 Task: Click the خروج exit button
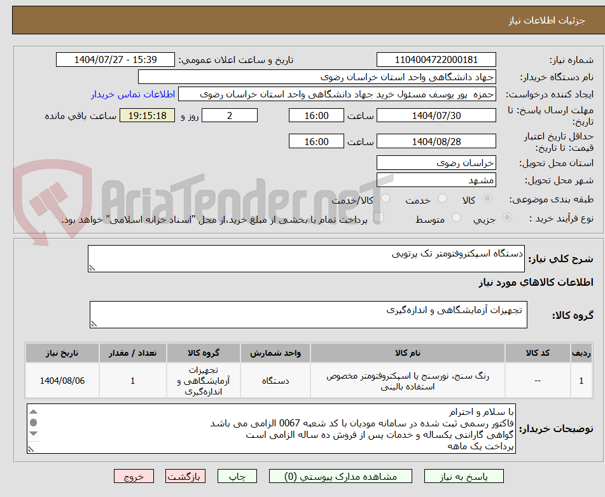coord(134,475)
